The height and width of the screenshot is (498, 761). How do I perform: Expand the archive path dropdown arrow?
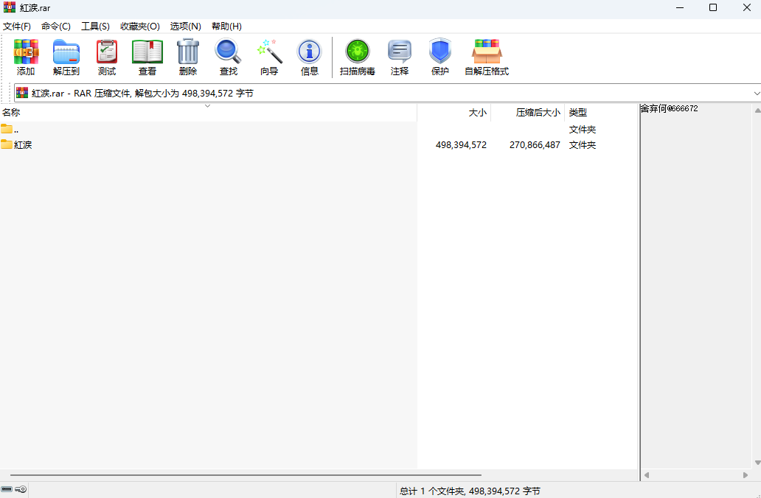click(756, 94)
